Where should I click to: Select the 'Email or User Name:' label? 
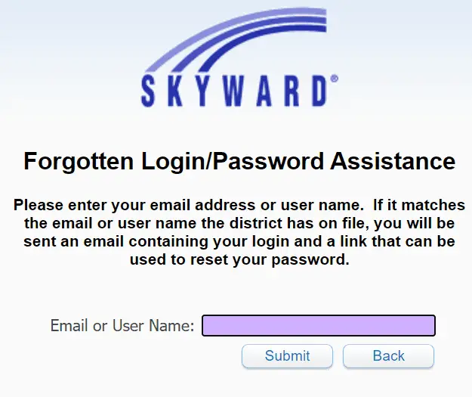[x=122, y=326]
